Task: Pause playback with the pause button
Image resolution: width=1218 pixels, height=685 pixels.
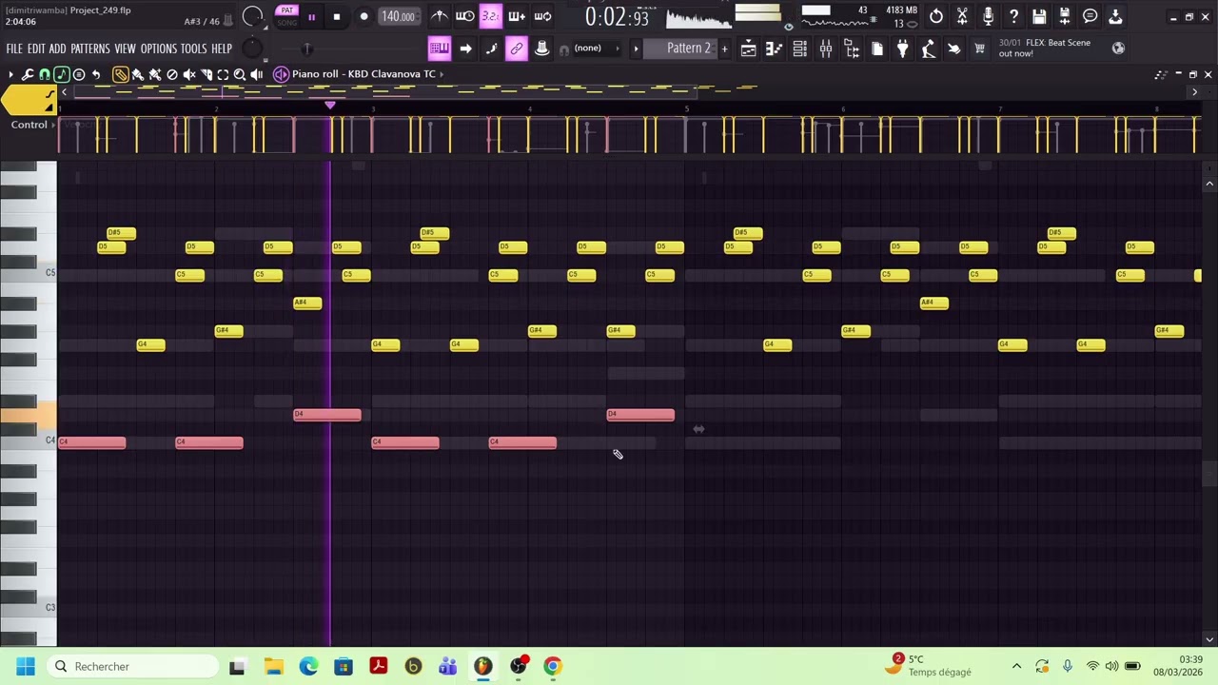Action: coord(311,17)
